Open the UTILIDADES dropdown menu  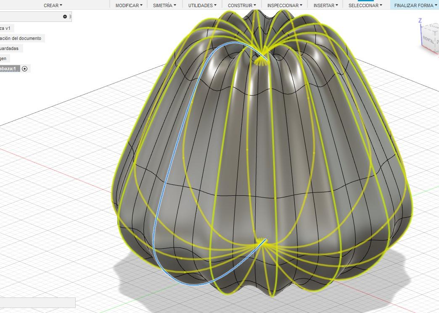(x=202, y=5)
